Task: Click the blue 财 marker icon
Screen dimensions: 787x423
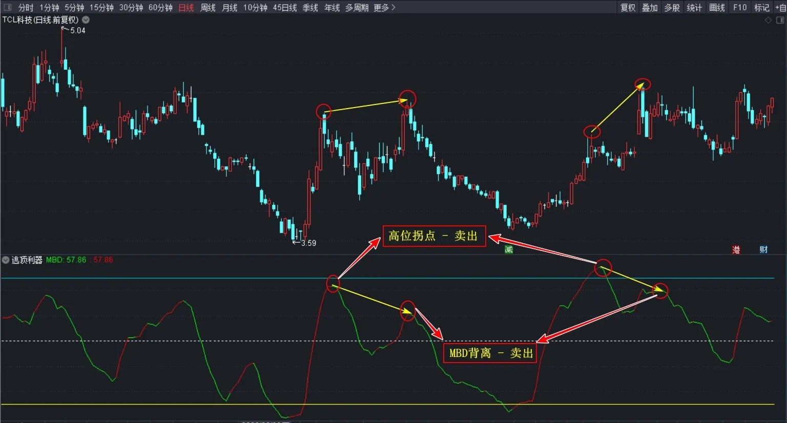Action: (x=763, y=249)
